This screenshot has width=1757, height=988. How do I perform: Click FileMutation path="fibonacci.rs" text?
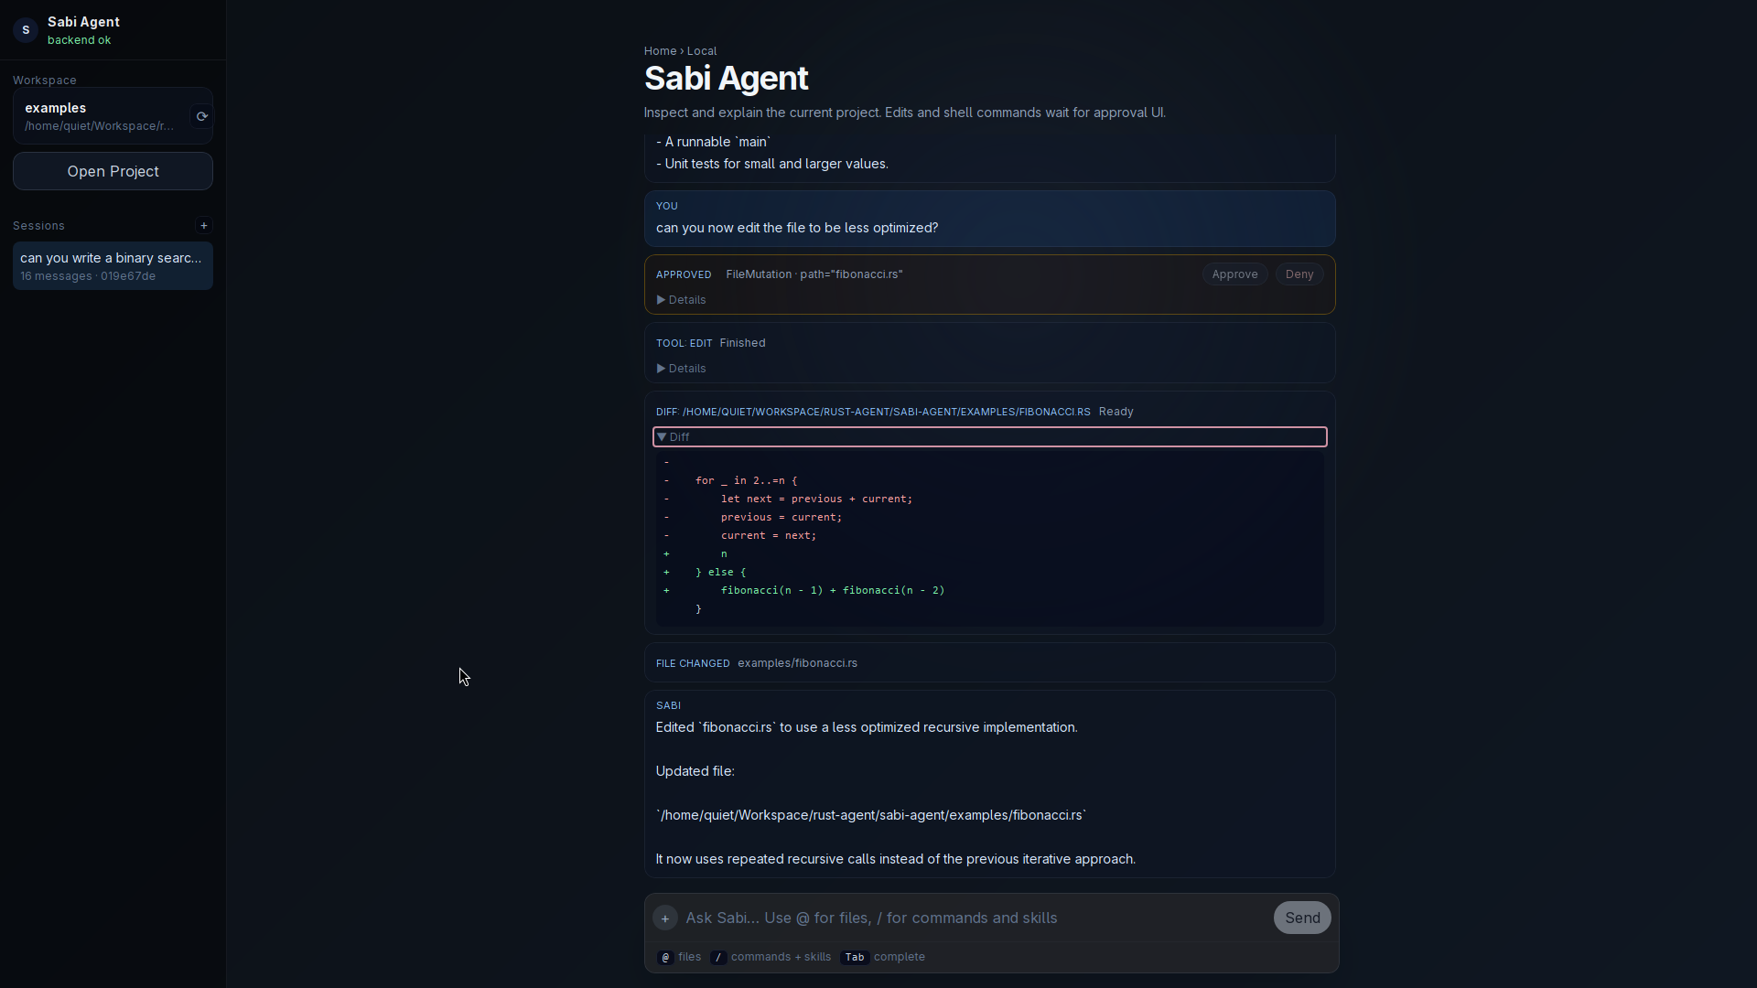[x=814, y=274]
